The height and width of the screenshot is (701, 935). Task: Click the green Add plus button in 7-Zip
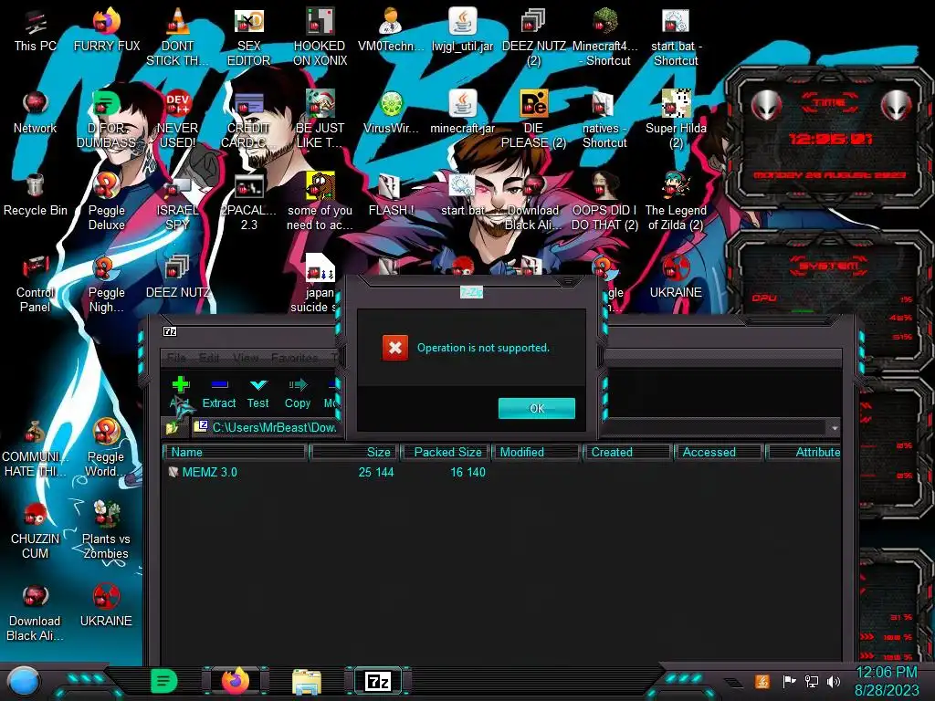pos(180,393)
